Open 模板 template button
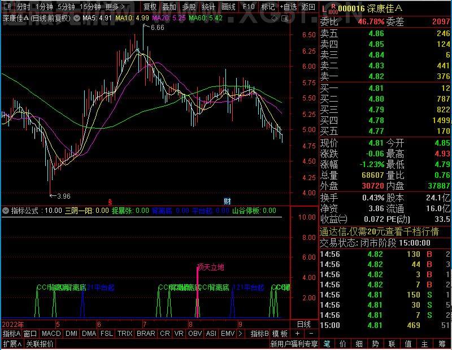The height and width of the screenshot is (350, 452). click(x=280, y=334)
